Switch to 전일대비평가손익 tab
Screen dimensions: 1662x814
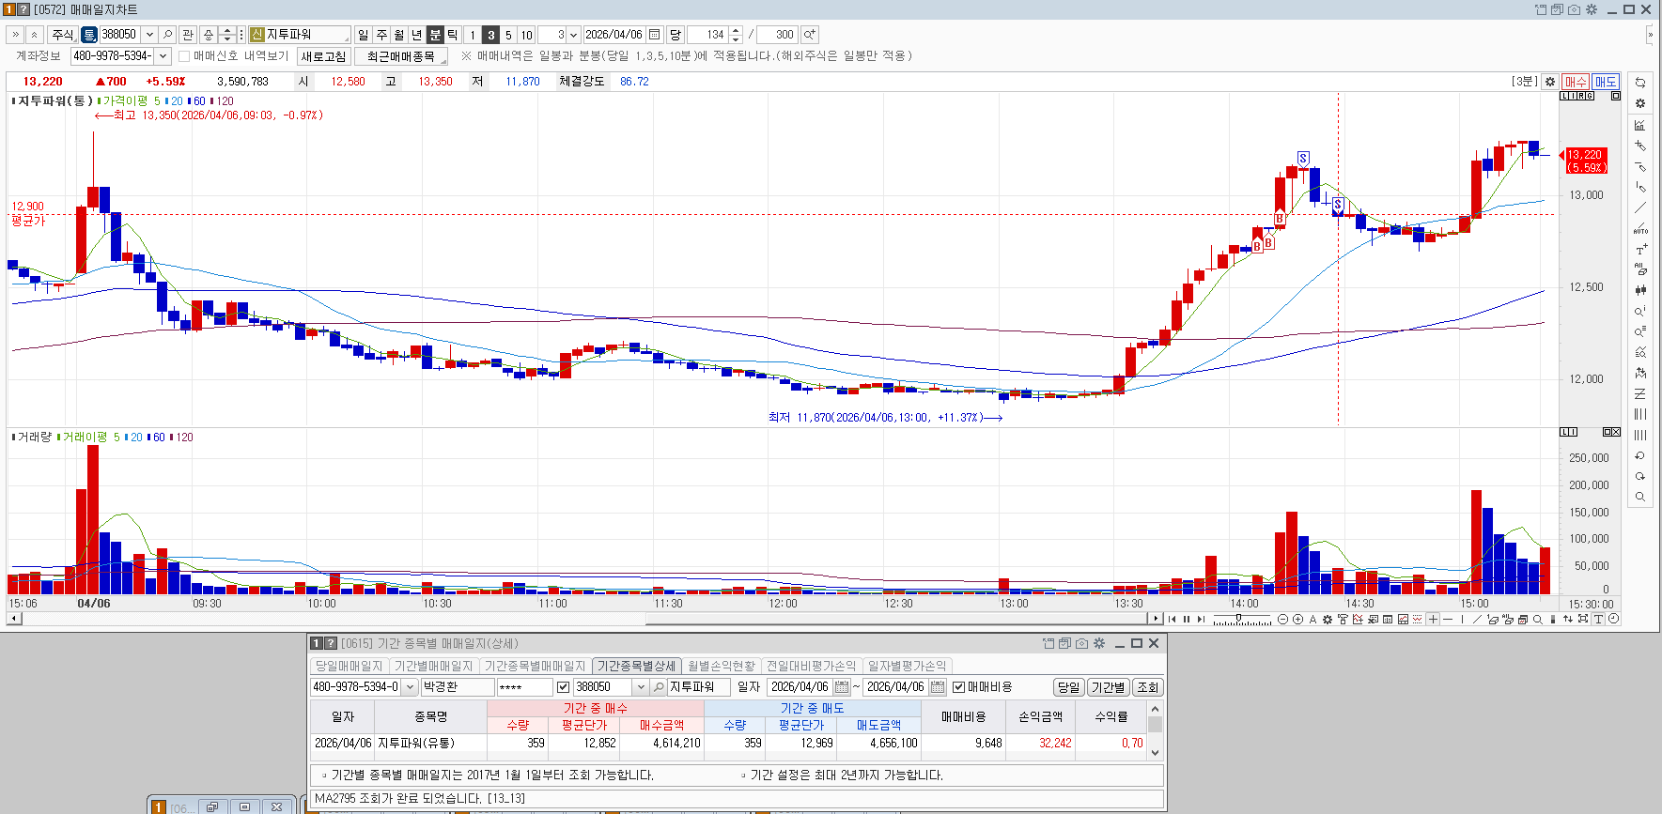[811, 666]
